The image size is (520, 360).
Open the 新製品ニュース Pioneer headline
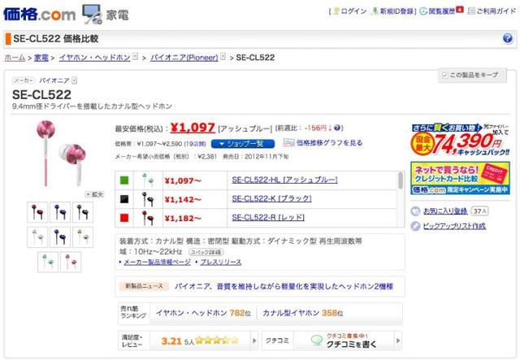(284, 286)
